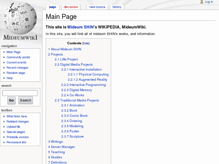Jump to 2.3.3 Comic Book

click(74, 116)
